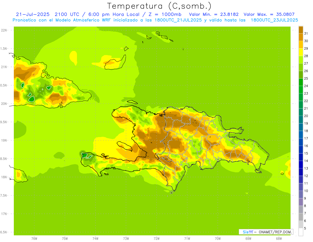Click legend value 23
313x242 pixels.
pos(306,93)
